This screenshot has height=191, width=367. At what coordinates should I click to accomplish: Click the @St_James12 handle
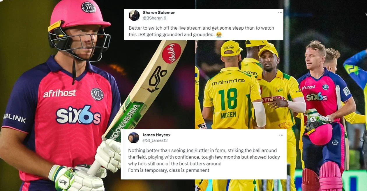point(155,140)
